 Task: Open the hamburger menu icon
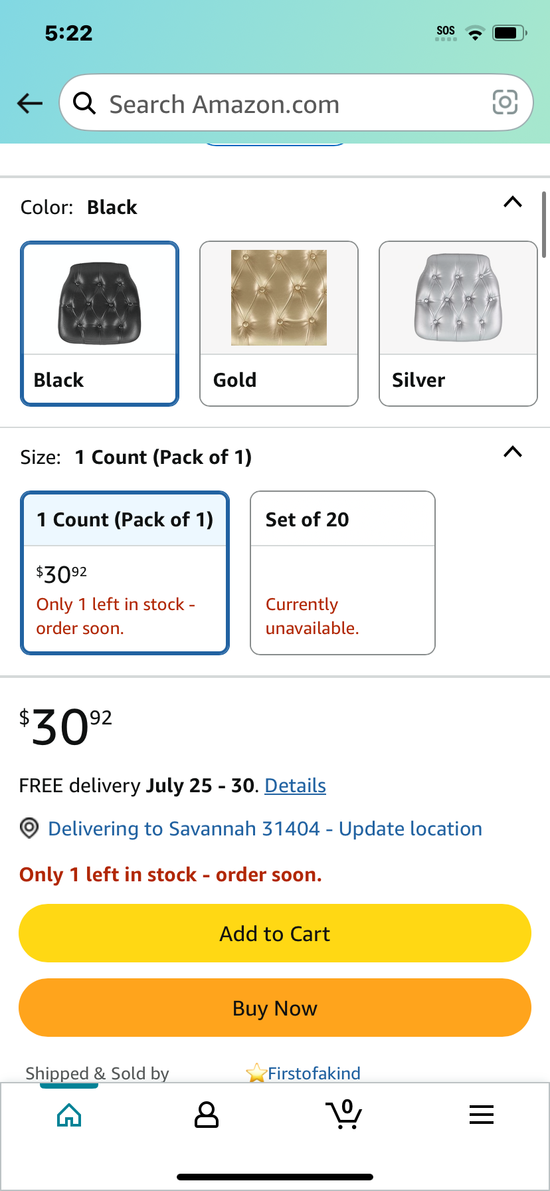482,1115
